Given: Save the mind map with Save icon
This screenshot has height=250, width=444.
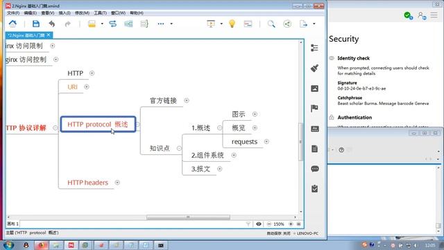Looking at the screenshot, I should click(36, 24).
